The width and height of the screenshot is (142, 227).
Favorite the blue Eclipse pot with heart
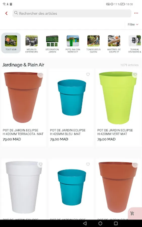coord(88,74)
